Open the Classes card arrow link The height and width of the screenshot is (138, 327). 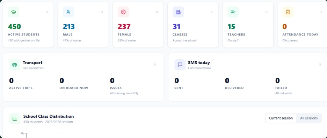[211, 12]
